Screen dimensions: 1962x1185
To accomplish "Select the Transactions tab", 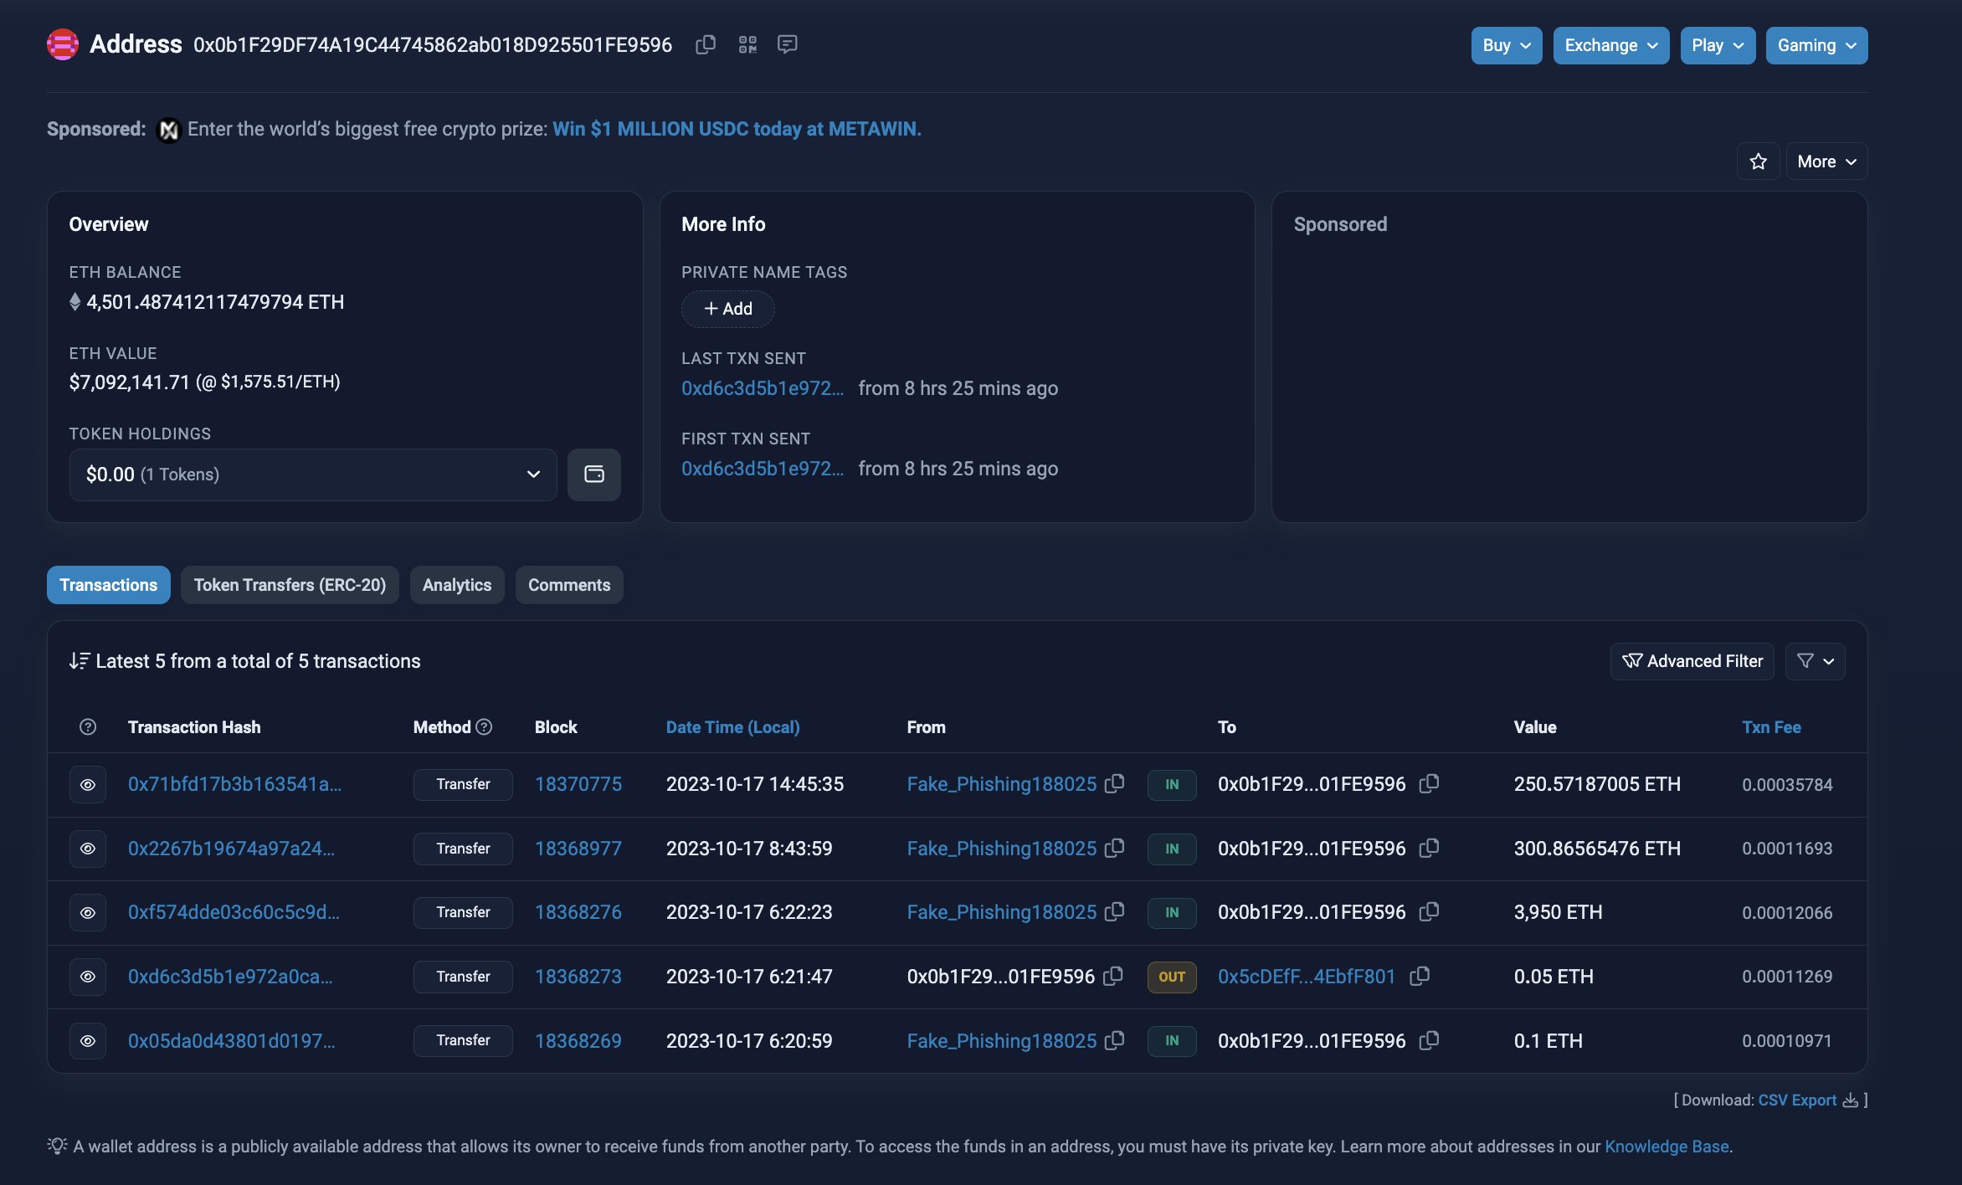I will (109, 585).
